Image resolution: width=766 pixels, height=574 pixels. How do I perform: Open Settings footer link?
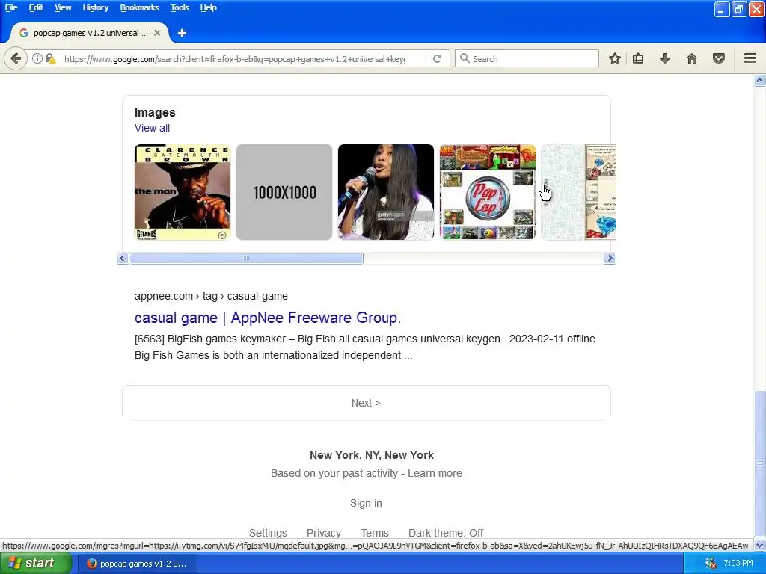click(268, 532)
